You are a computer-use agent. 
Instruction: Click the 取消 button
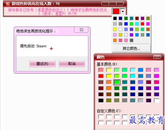72,64
